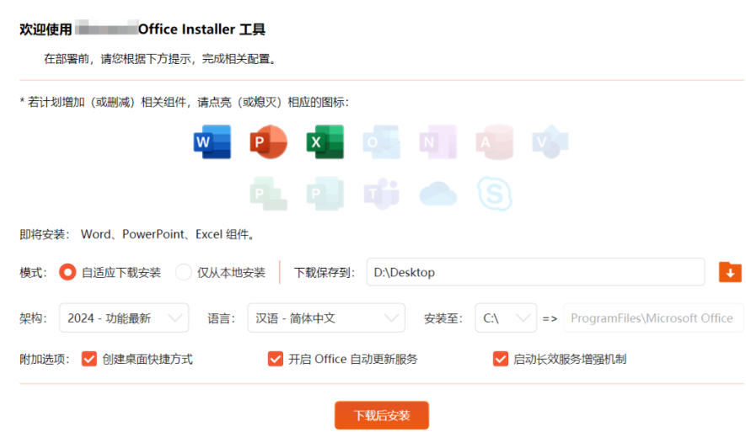Screen dimensions: 746x437
Task: Enable the Visio component icon
Action: 550,142
